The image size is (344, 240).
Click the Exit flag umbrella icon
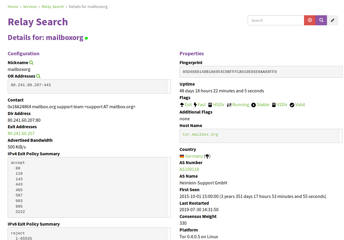point(182,105)
